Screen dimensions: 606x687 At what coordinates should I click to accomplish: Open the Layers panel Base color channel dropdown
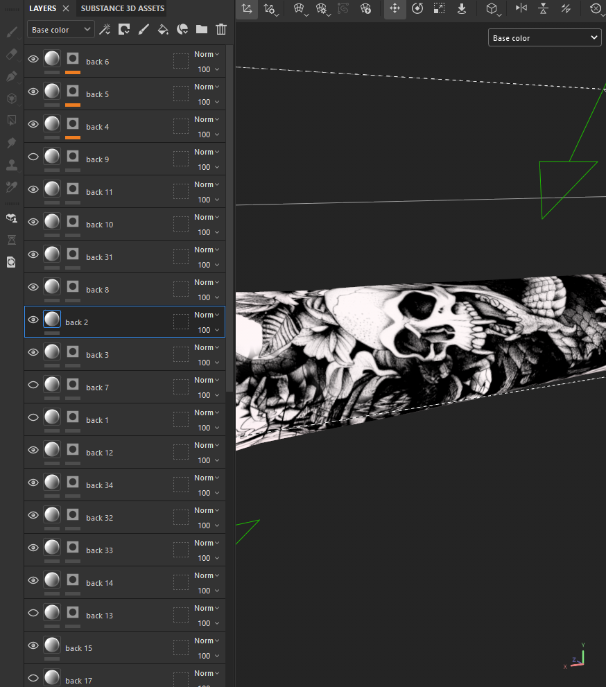coord(61,29)
